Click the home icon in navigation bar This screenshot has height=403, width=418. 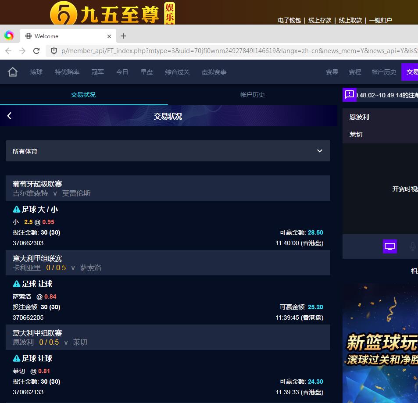(13, 72)
